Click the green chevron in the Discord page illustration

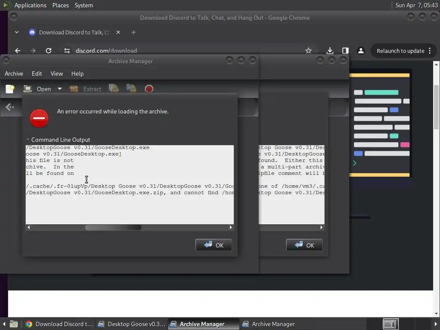tap(354, 163)
